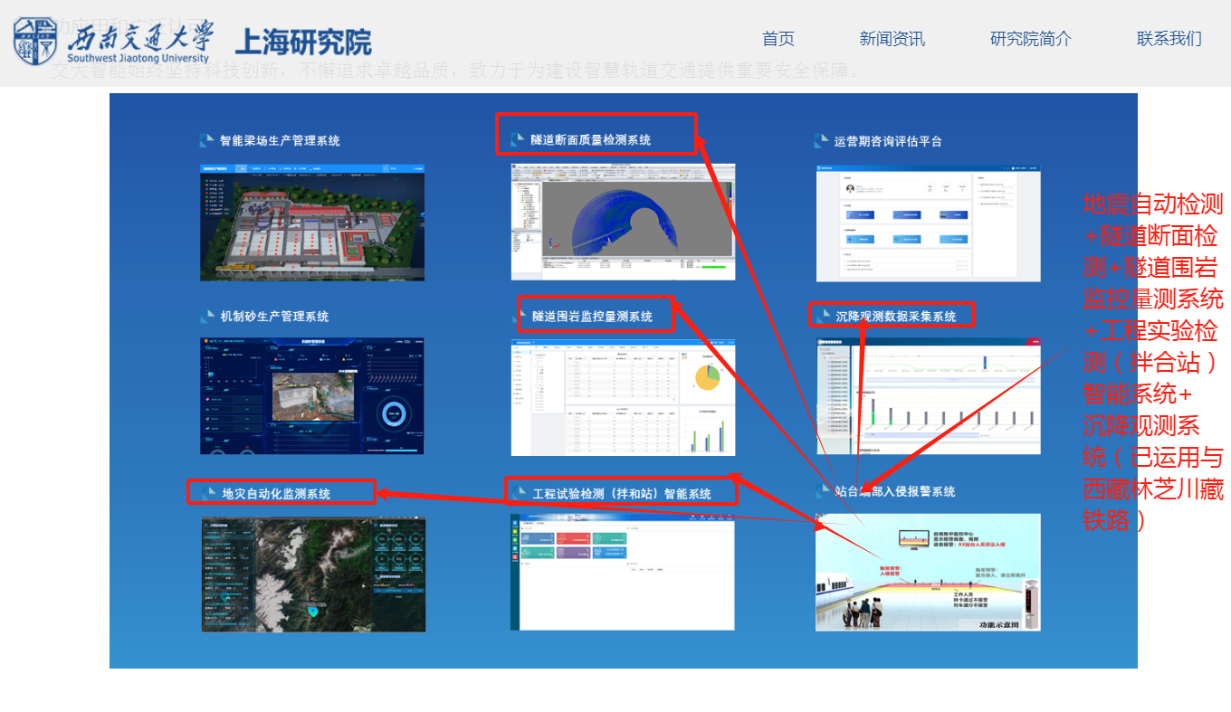Click the flag icon beside 隧道断面质量检测系统
The height and width of the screenshot is (712, 1231).
(518, 140)
